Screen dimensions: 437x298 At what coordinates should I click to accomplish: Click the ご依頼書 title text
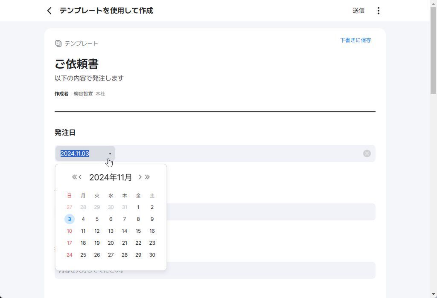76,64
